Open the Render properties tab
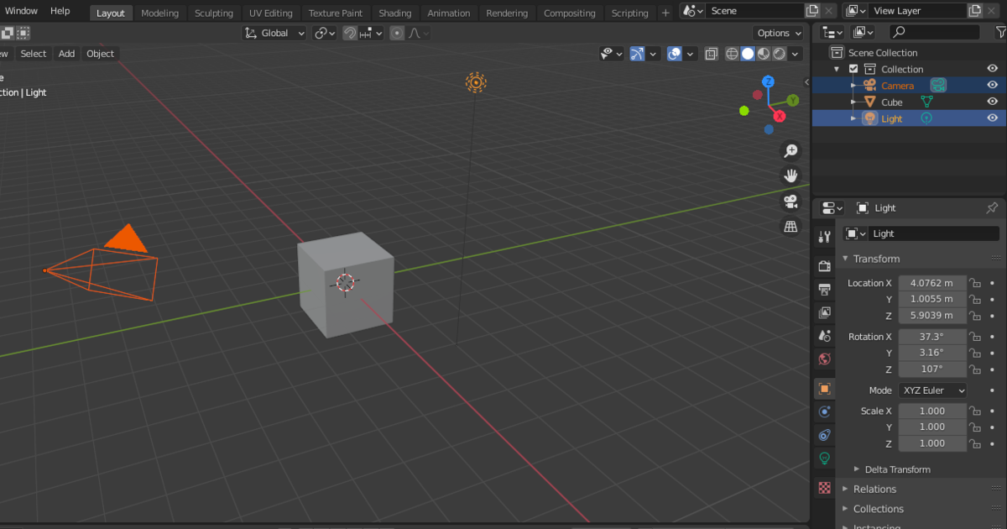This screenshot has width=1007, height=529. tap(825, 266)
